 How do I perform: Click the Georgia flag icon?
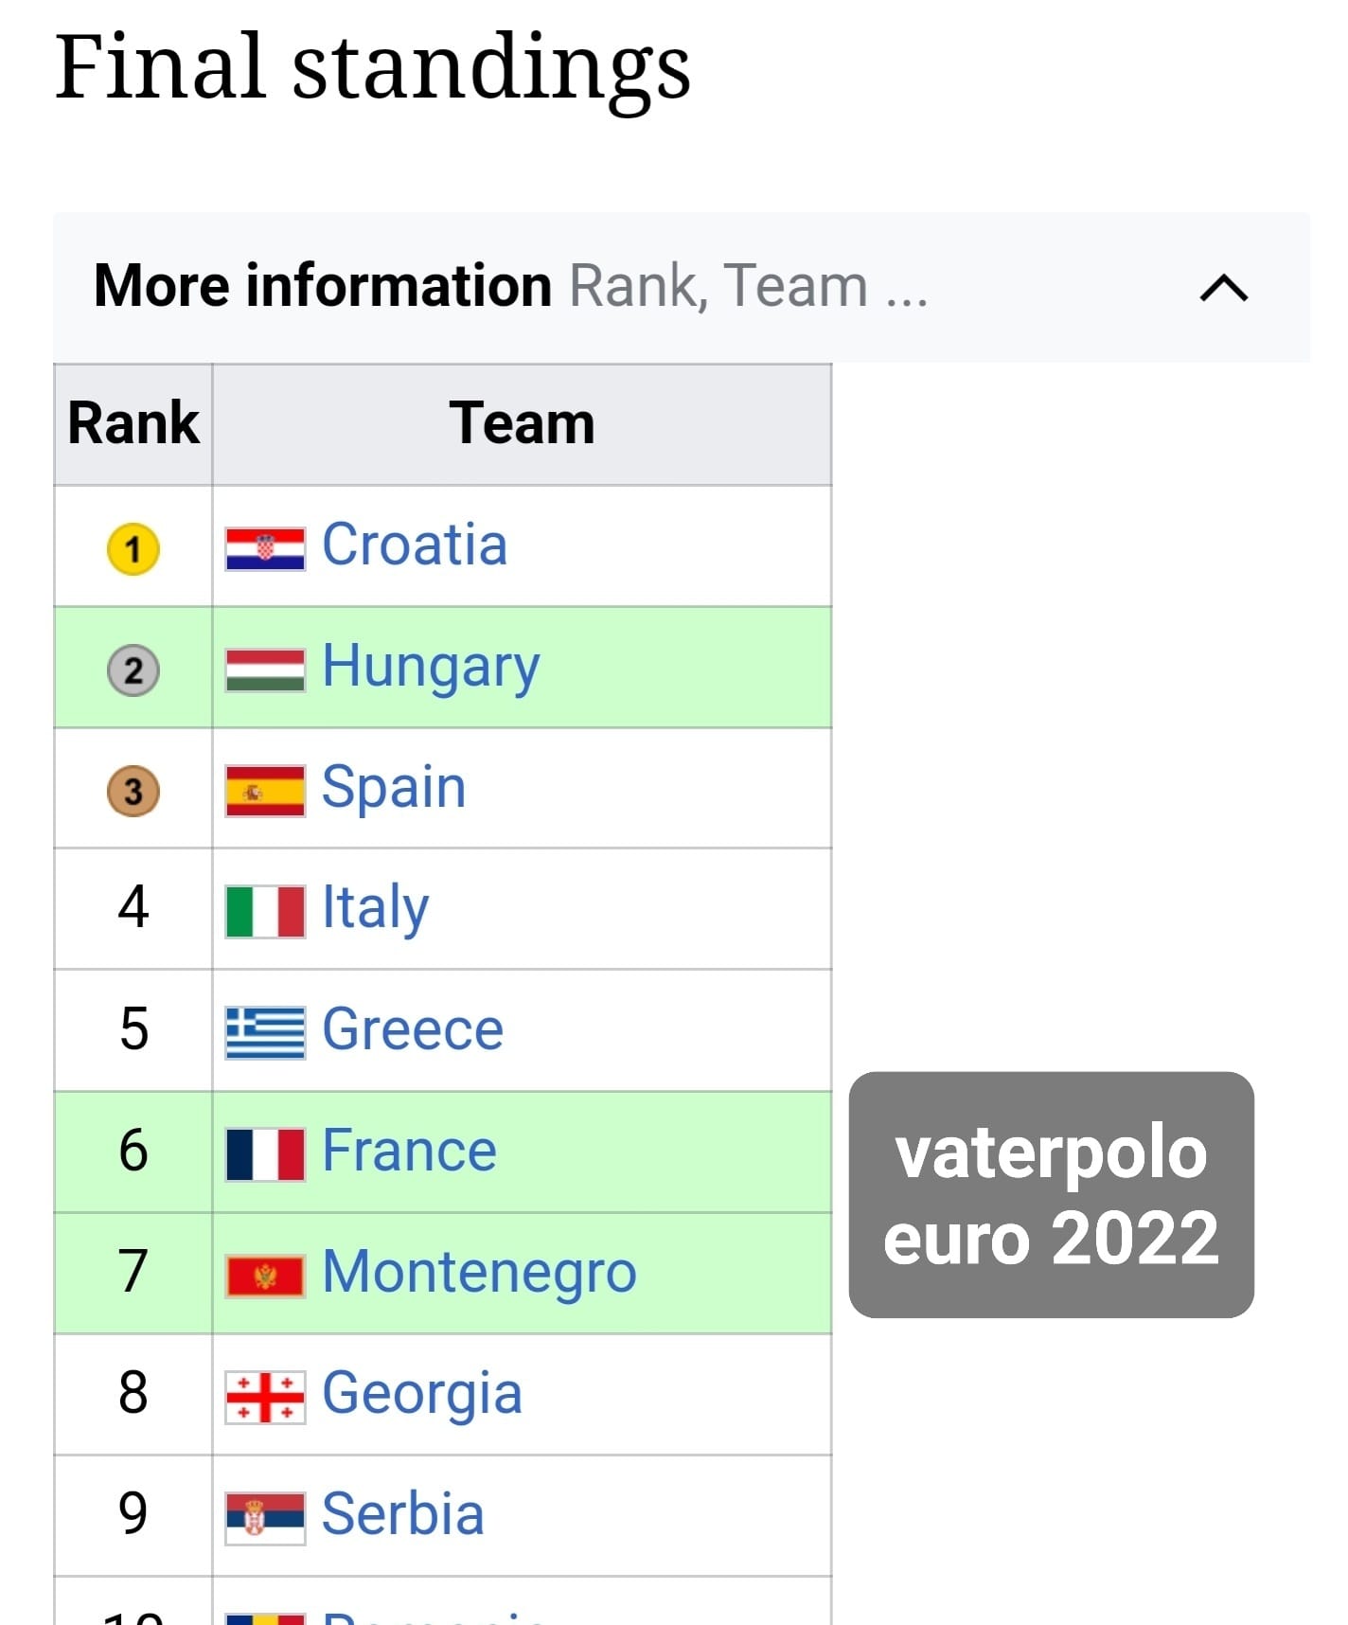point(265,1397)
